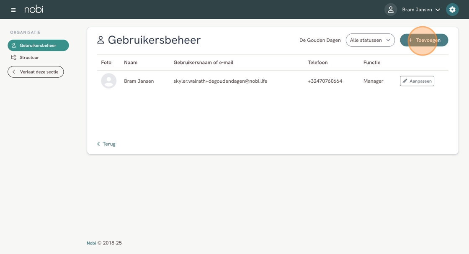Click the pencil icon in Aanpassen button
The height and width of the screenshot is (254, 469).
[405, 81]
